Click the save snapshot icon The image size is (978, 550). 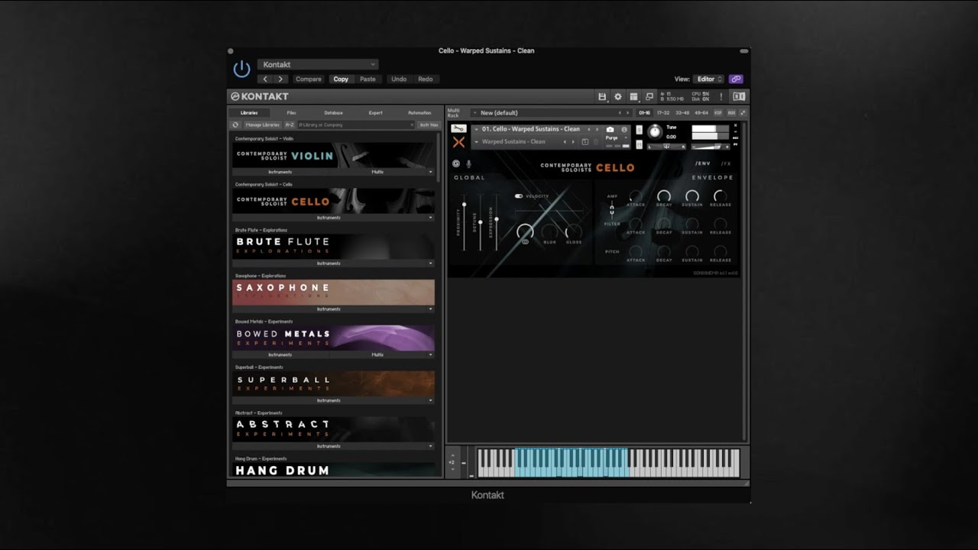coord(585,141)
